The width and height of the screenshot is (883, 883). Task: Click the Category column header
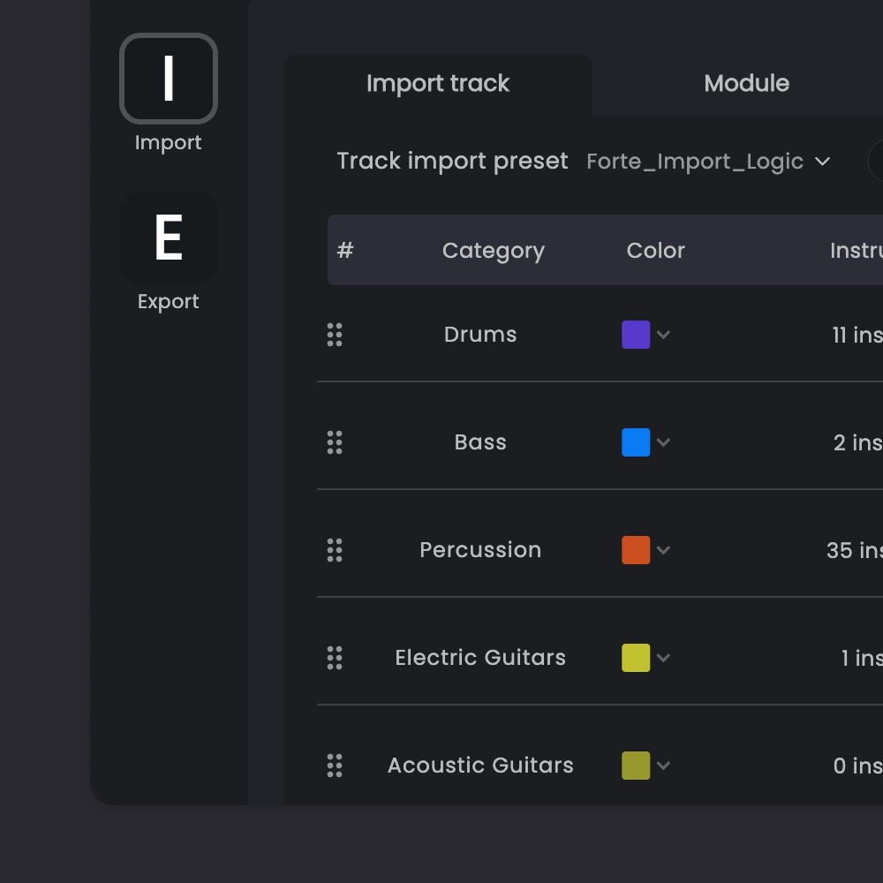[493, 250]
